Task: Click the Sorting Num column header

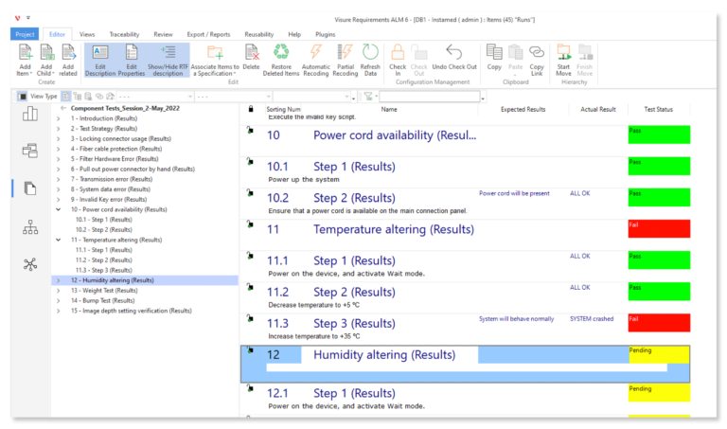Action: coord(283,110)
